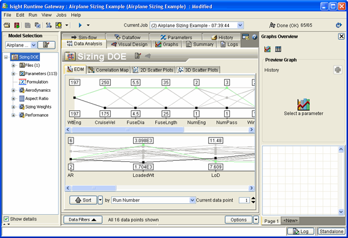This screenshot has width=348, height=238.
Task: Switch to the Summary tab
Action: (200, 44)
